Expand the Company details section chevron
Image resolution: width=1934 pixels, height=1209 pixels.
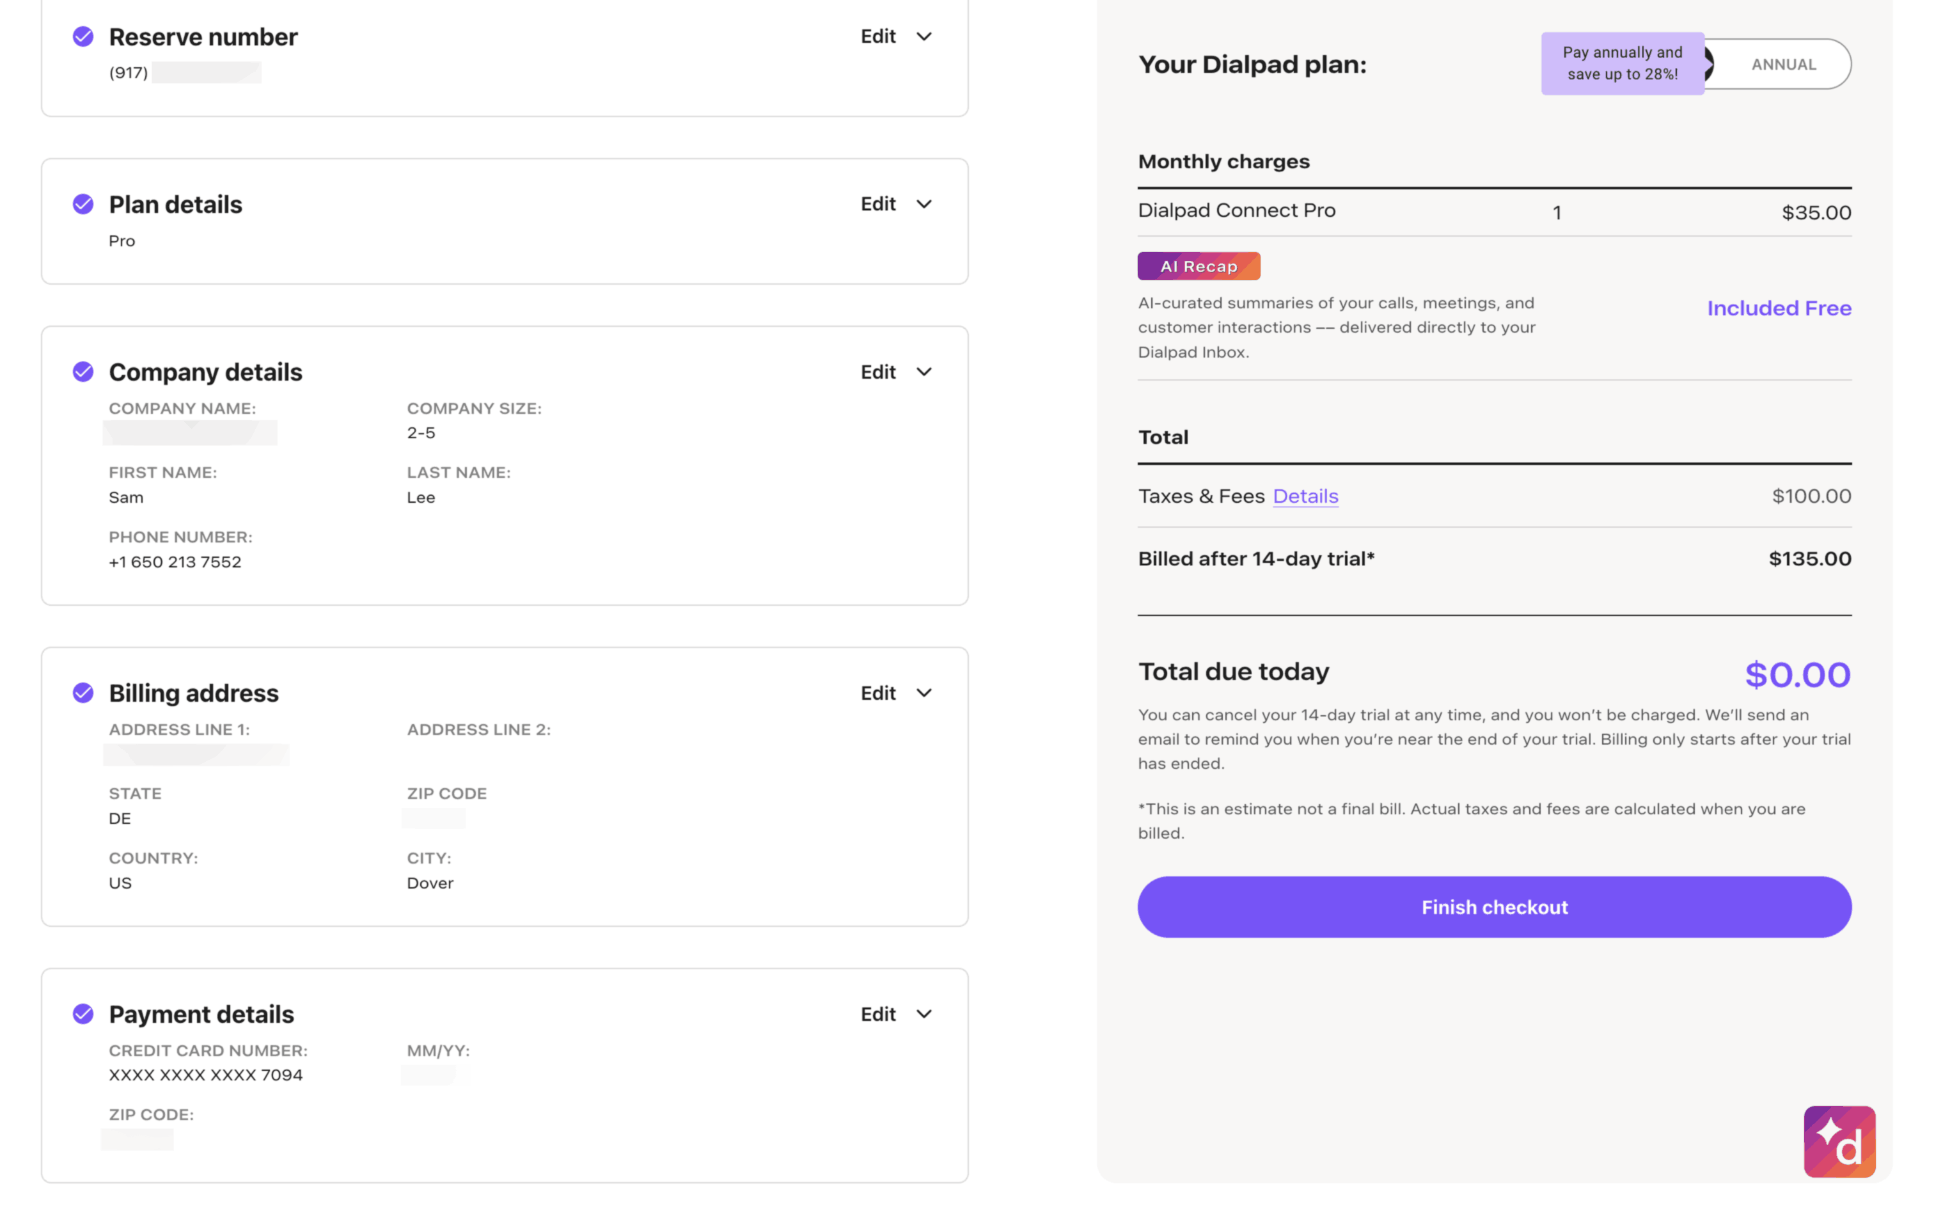pyautogui.click(x=924, y=372)
